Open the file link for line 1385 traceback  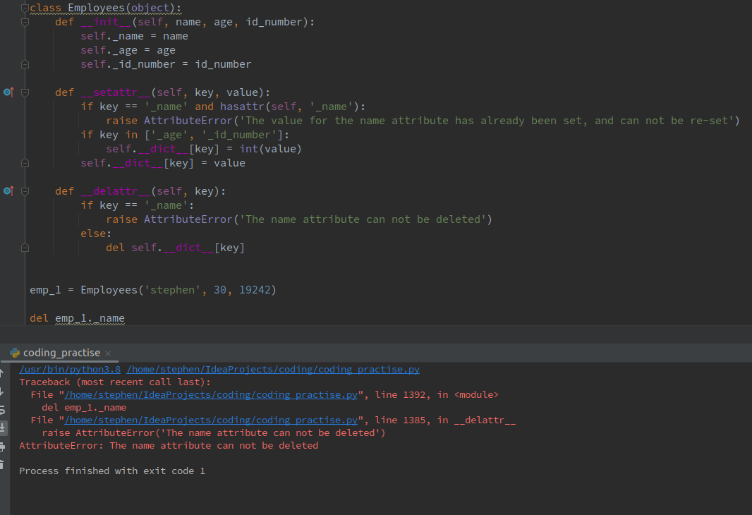click(211, 420)
